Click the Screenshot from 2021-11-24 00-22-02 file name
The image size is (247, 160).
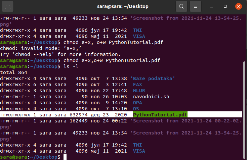click(x=186, y=121)
